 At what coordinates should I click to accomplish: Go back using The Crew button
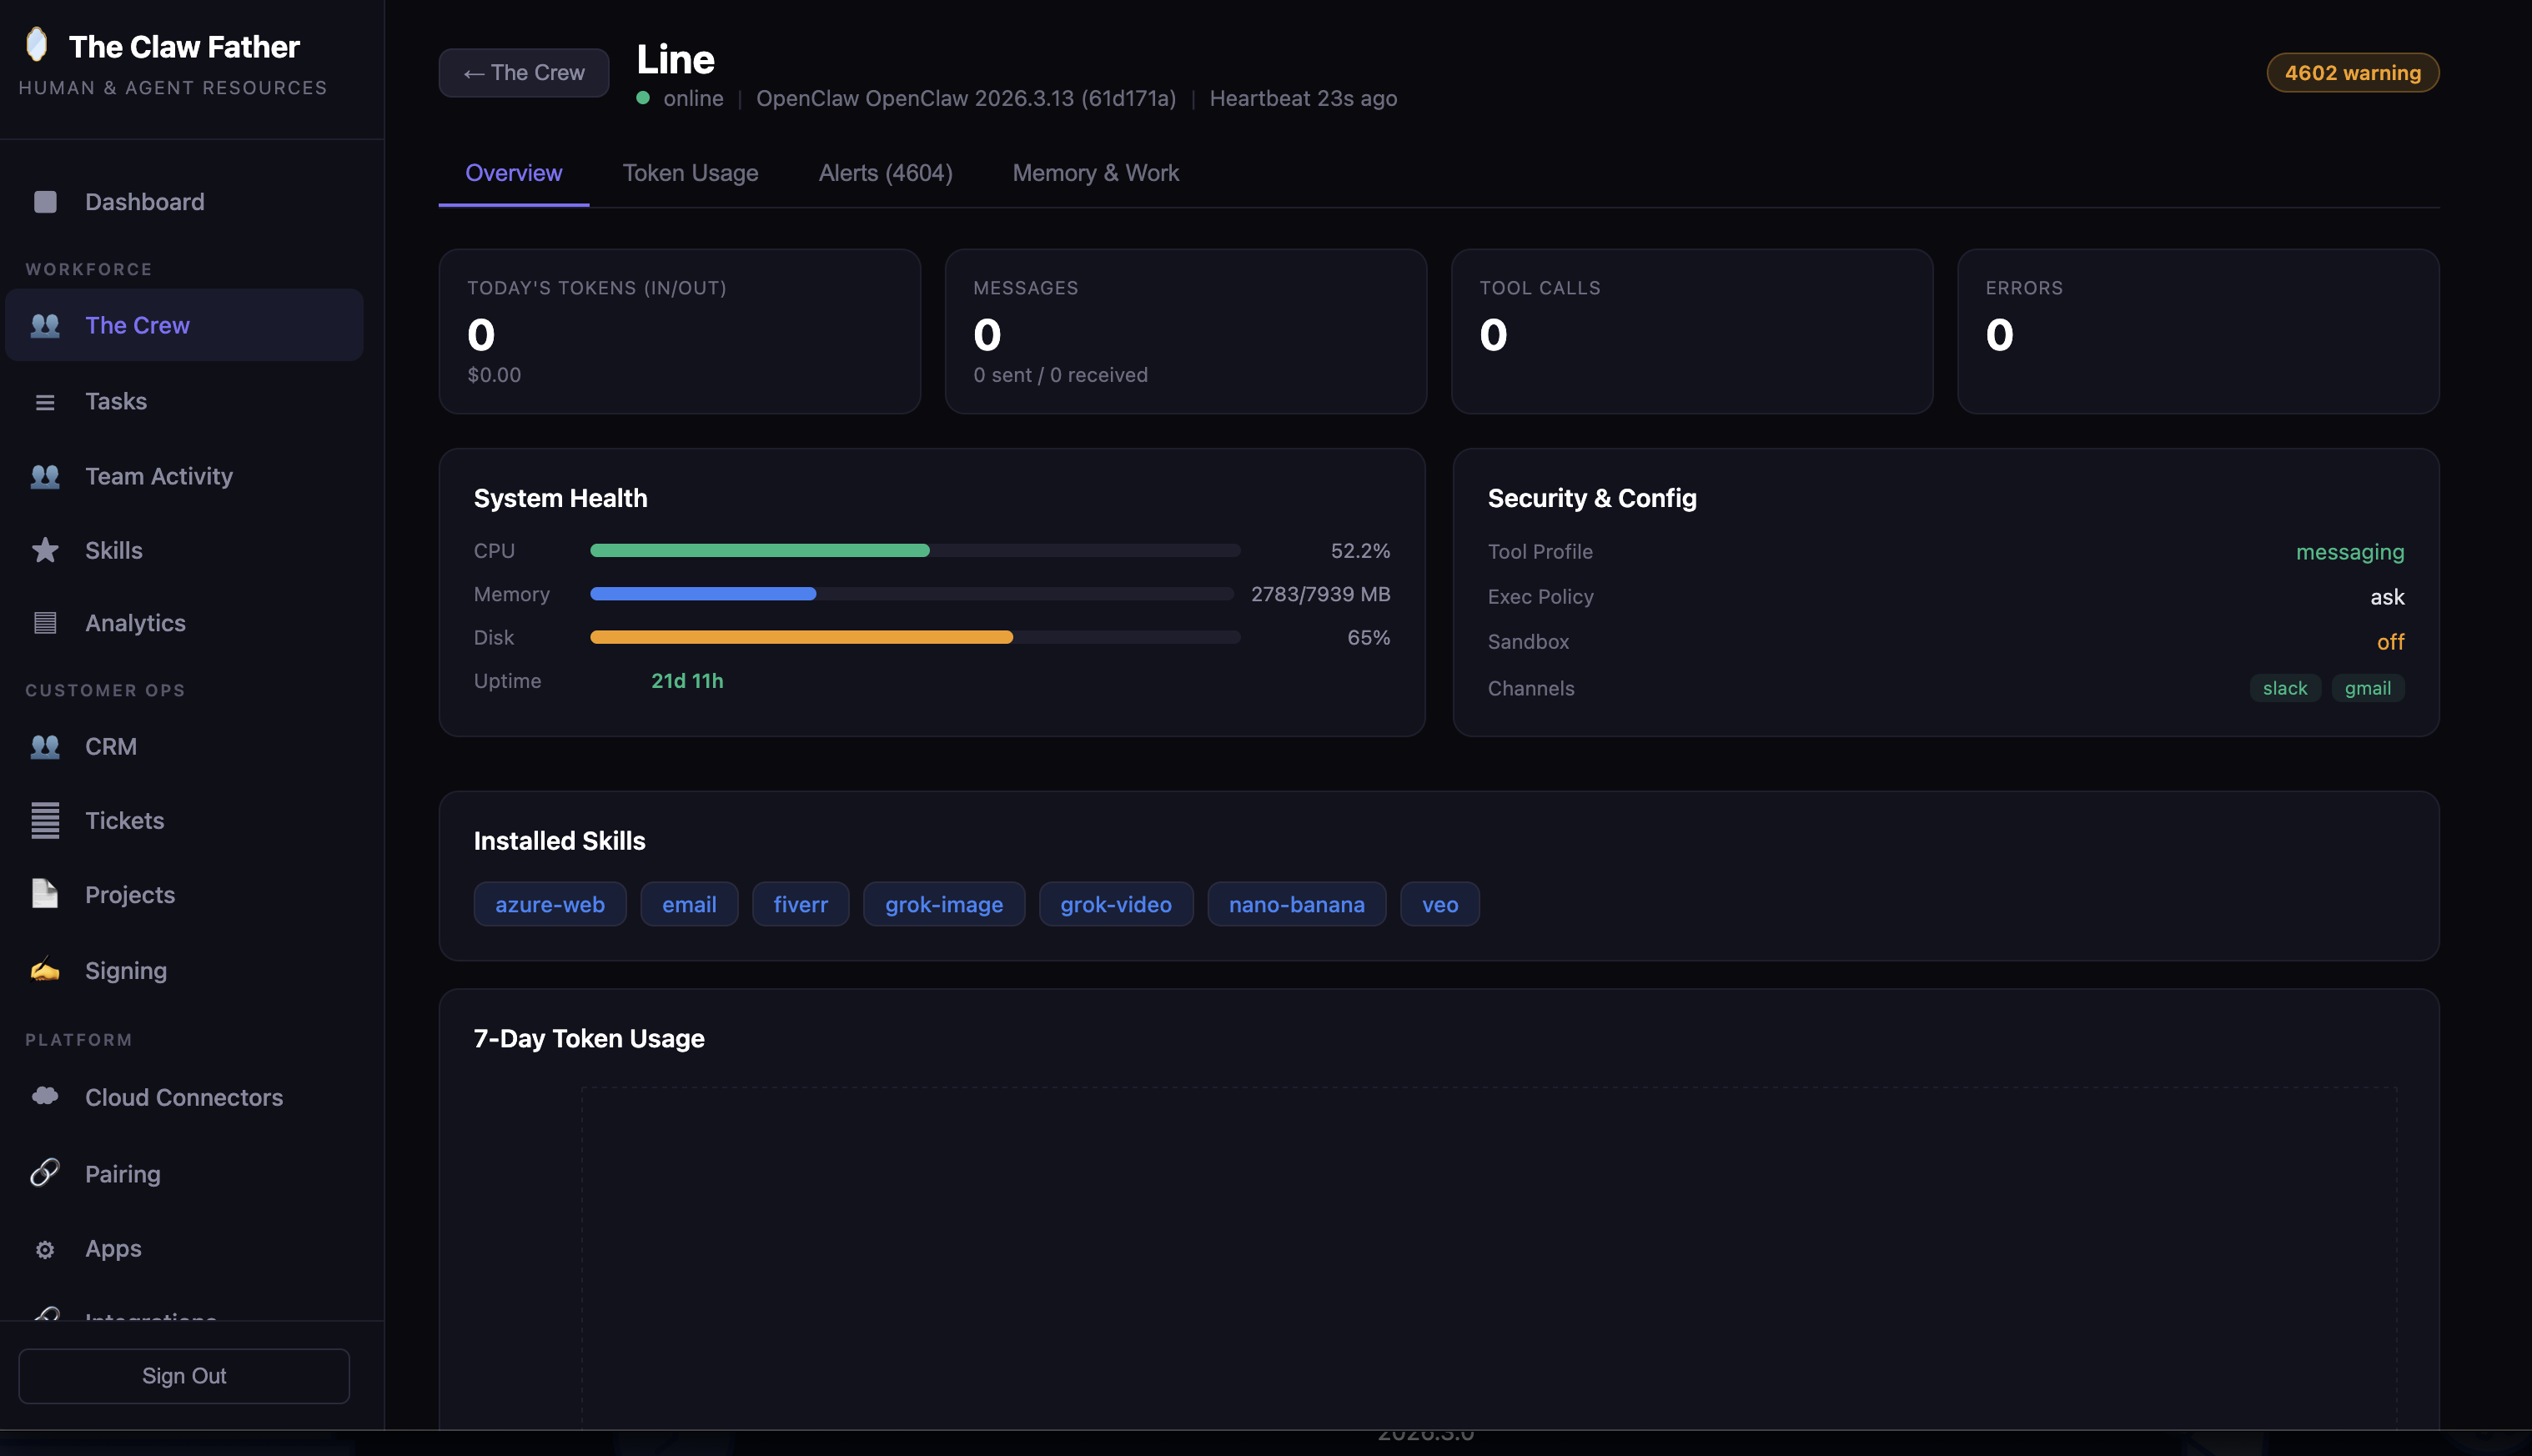click(x=523, y=72)
